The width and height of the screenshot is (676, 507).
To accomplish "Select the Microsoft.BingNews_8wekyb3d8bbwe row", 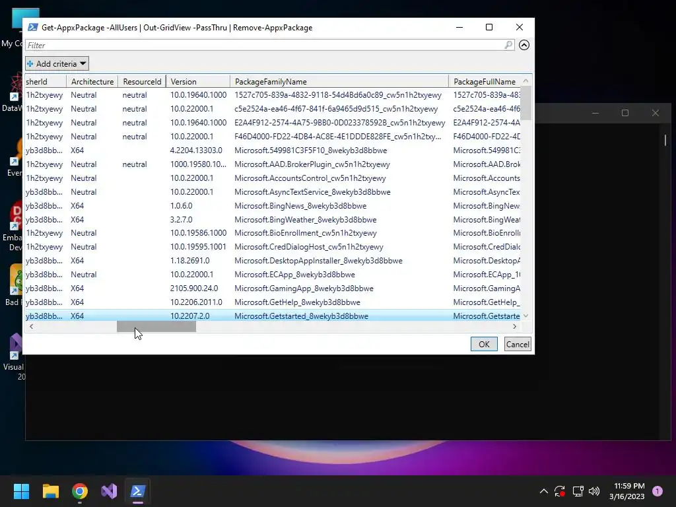I will pos(273,206).
